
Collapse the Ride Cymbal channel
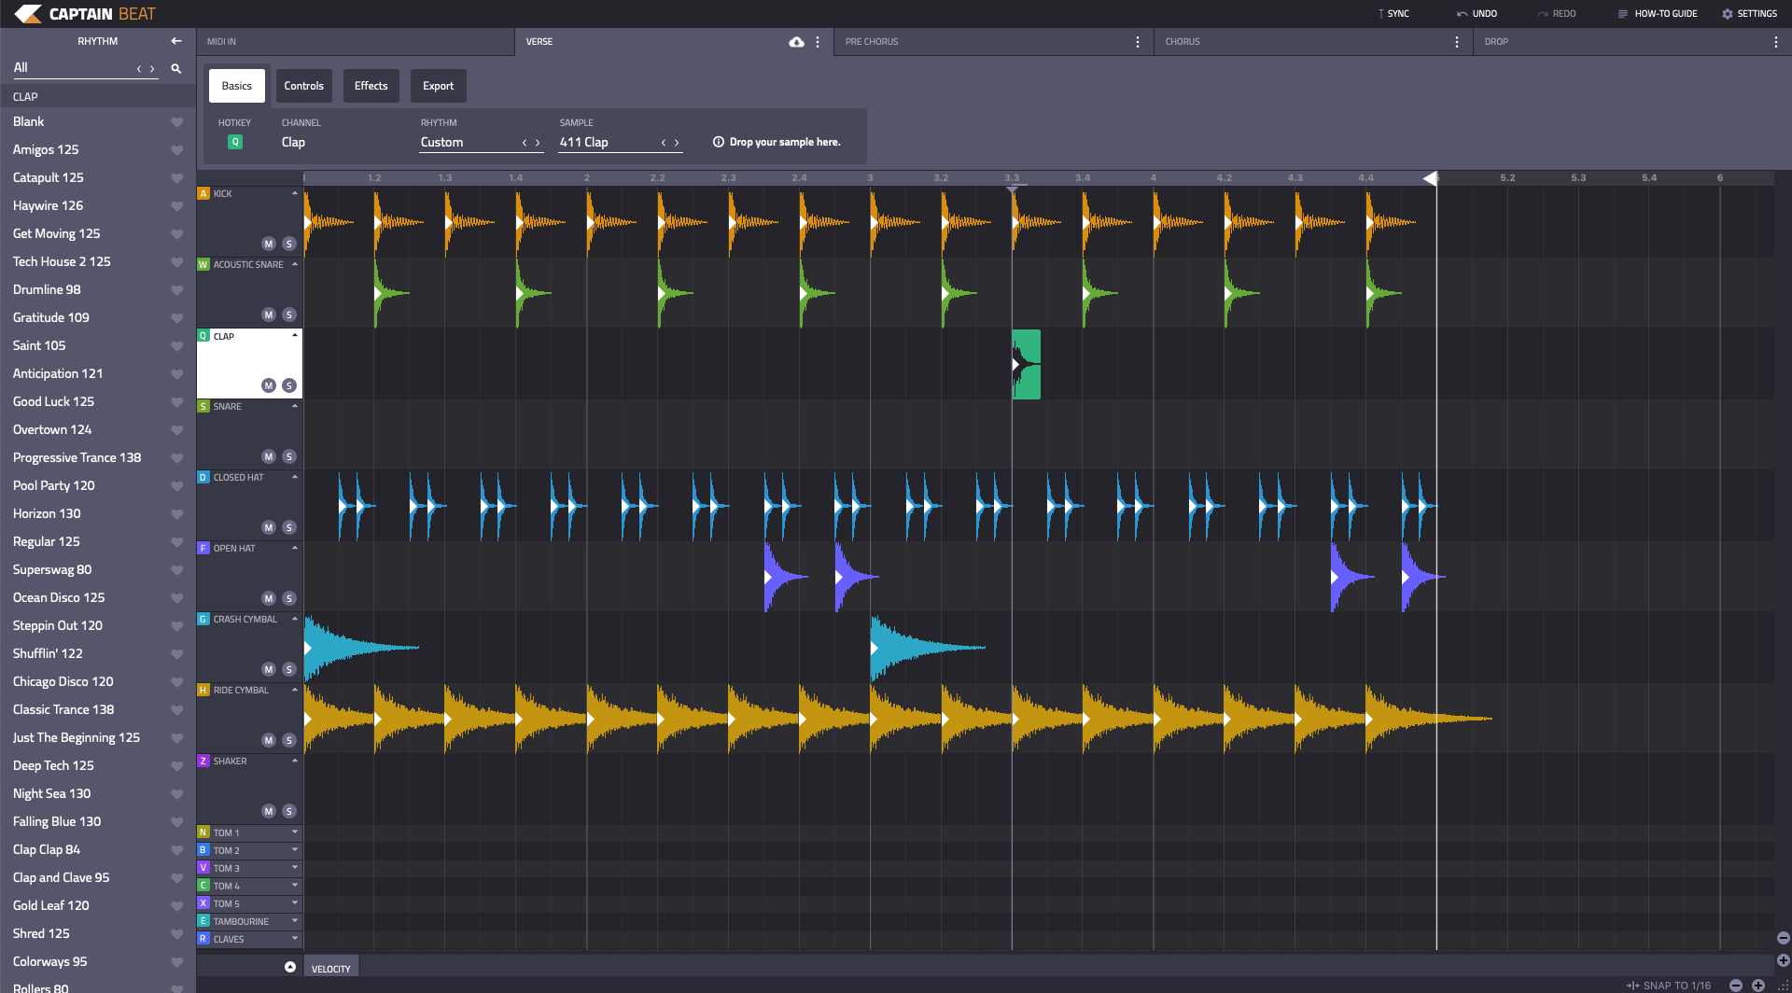[x=295, y=690]
